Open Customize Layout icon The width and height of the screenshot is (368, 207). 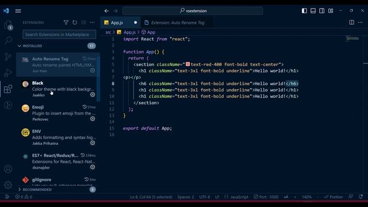[331, 11]
